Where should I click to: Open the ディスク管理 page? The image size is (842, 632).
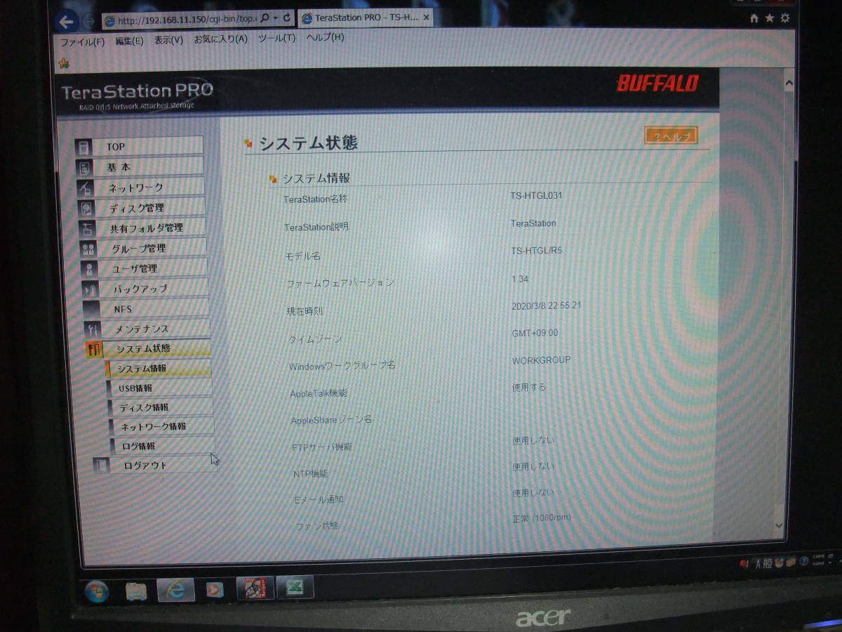[150, 208]
